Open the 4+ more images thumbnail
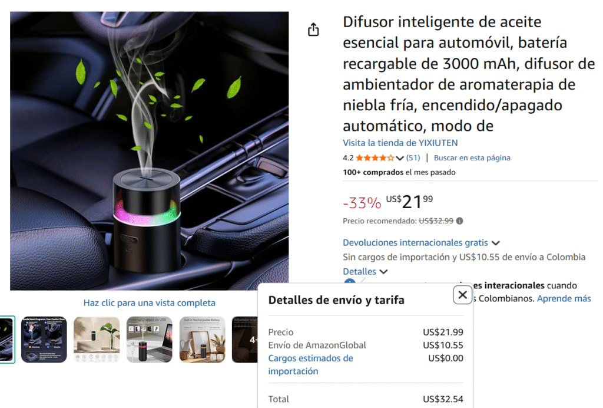Screen dimensions: 603x408 [245, 340]
